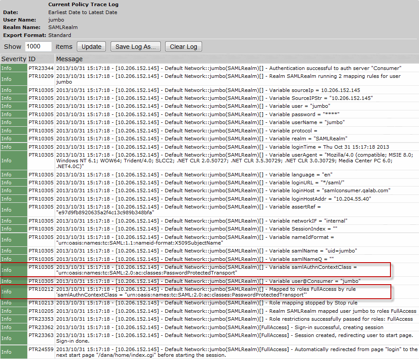The width and height of the screenshot is (419, 359).
Task: Select log ID PTR10213
Action: pos(41,303)
